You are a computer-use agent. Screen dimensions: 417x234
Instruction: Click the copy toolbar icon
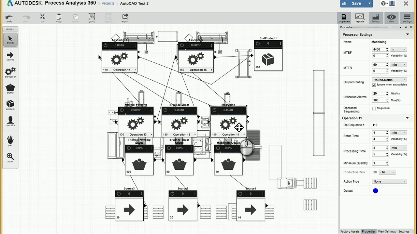point(59,18)
